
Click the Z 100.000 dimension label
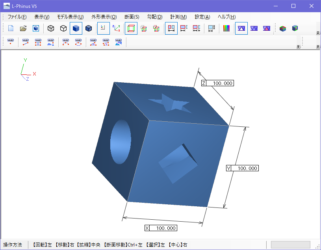(217, 83)
